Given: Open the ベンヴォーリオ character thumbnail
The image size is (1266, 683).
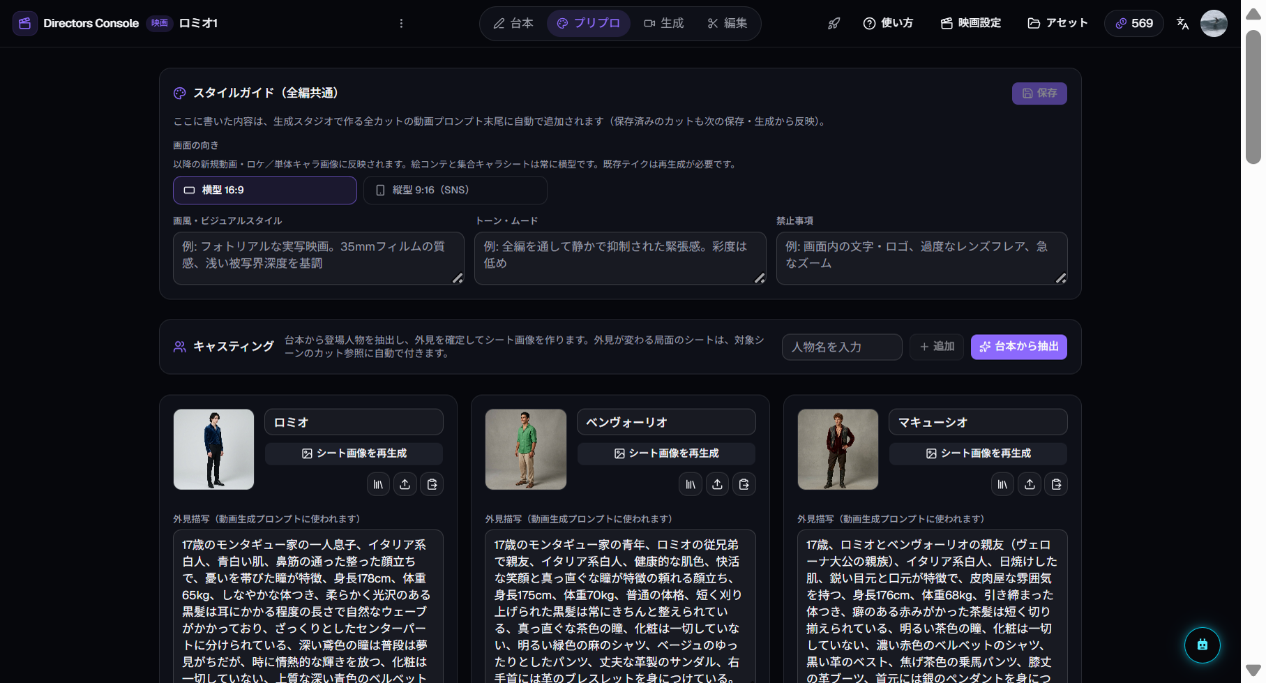Looking at the screenshot, I should 526,449.
